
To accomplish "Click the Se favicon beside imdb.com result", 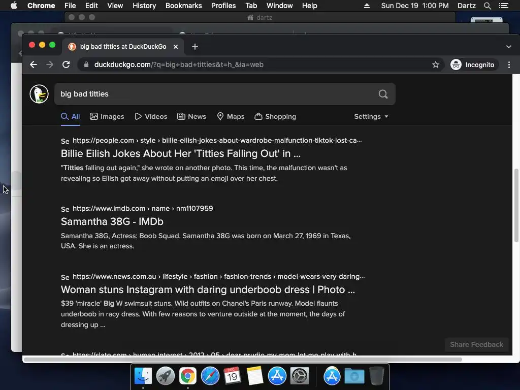I will point(65,209).
